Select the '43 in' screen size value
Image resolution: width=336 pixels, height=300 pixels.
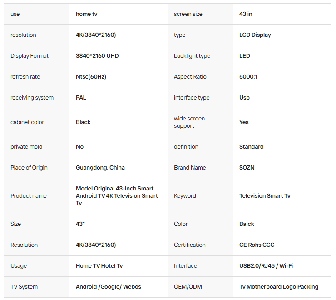(x=246, y=14)
